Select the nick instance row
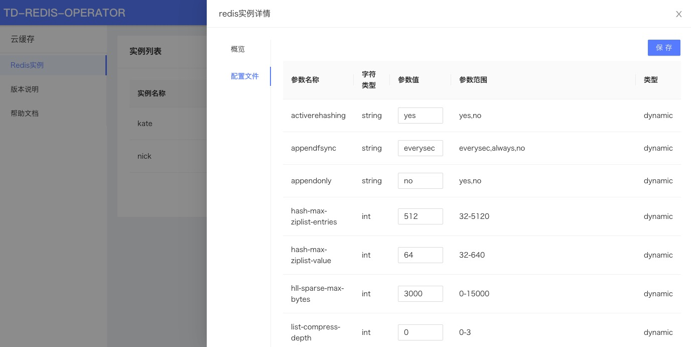This screenshot has height=347, width=691. (168, 156)
